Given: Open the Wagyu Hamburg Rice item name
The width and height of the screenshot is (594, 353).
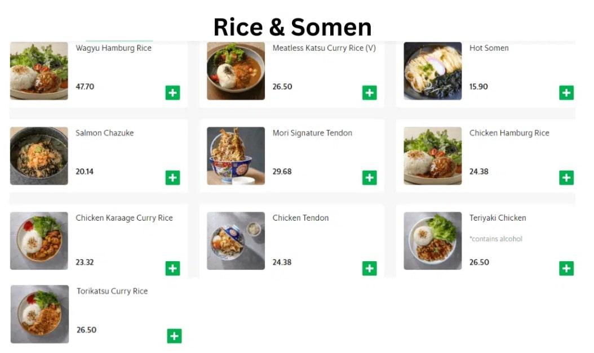Looking at the screenshot, I should 113,48.
